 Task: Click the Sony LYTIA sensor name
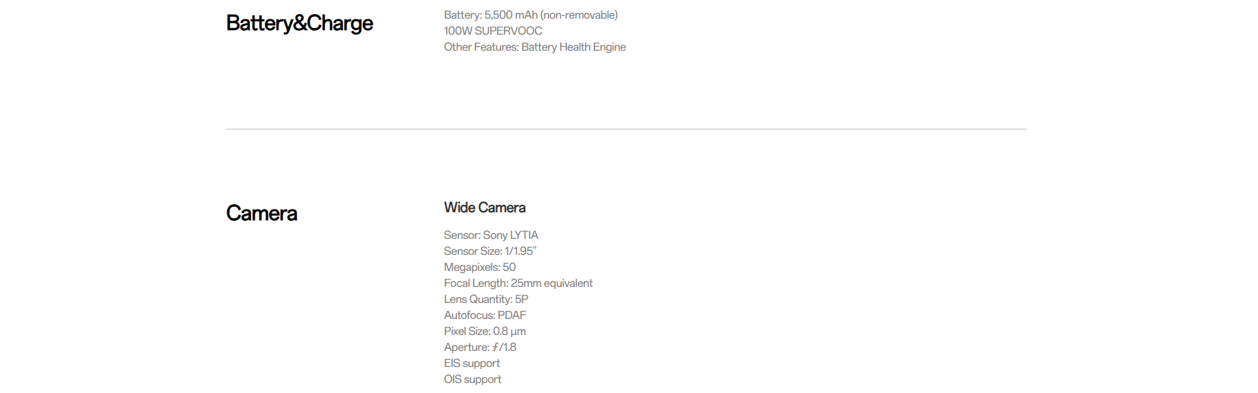(x=510, y=235)
